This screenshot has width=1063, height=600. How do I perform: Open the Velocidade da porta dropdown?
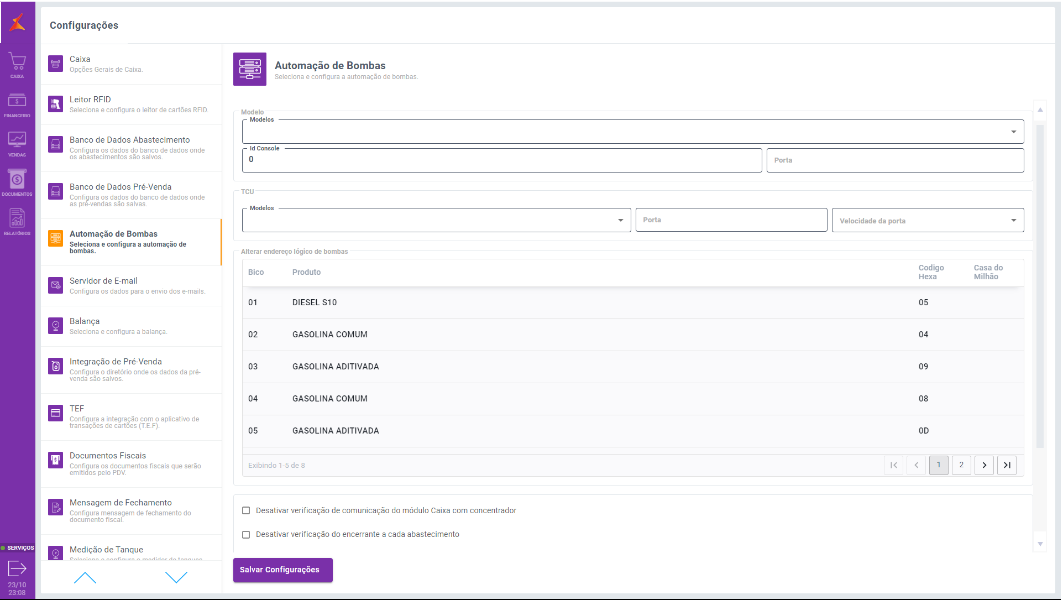[x=928, y=220]
